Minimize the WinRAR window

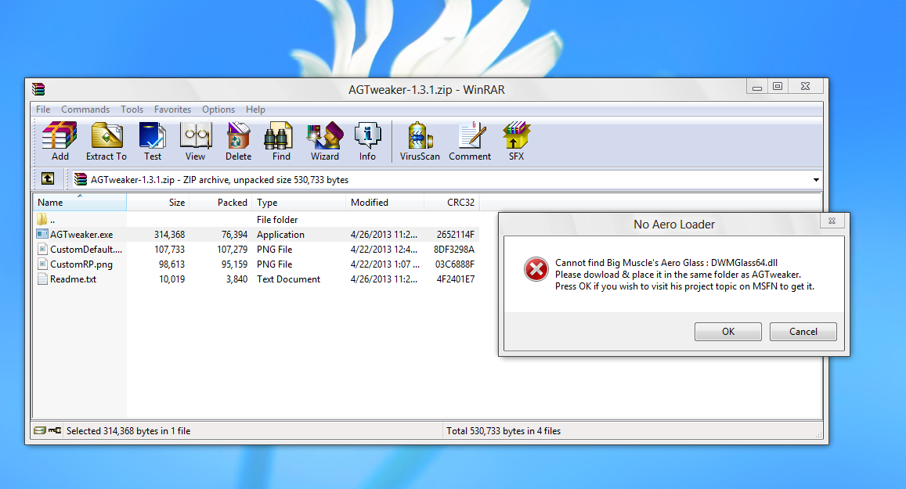tap(757, 87)
